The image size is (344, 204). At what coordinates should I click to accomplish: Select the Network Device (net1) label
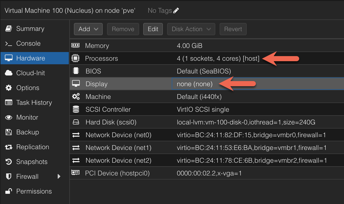point(118,148)
